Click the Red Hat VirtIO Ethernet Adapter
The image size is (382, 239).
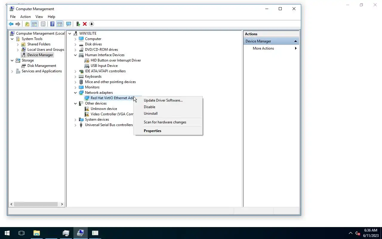tap(112, 98)
